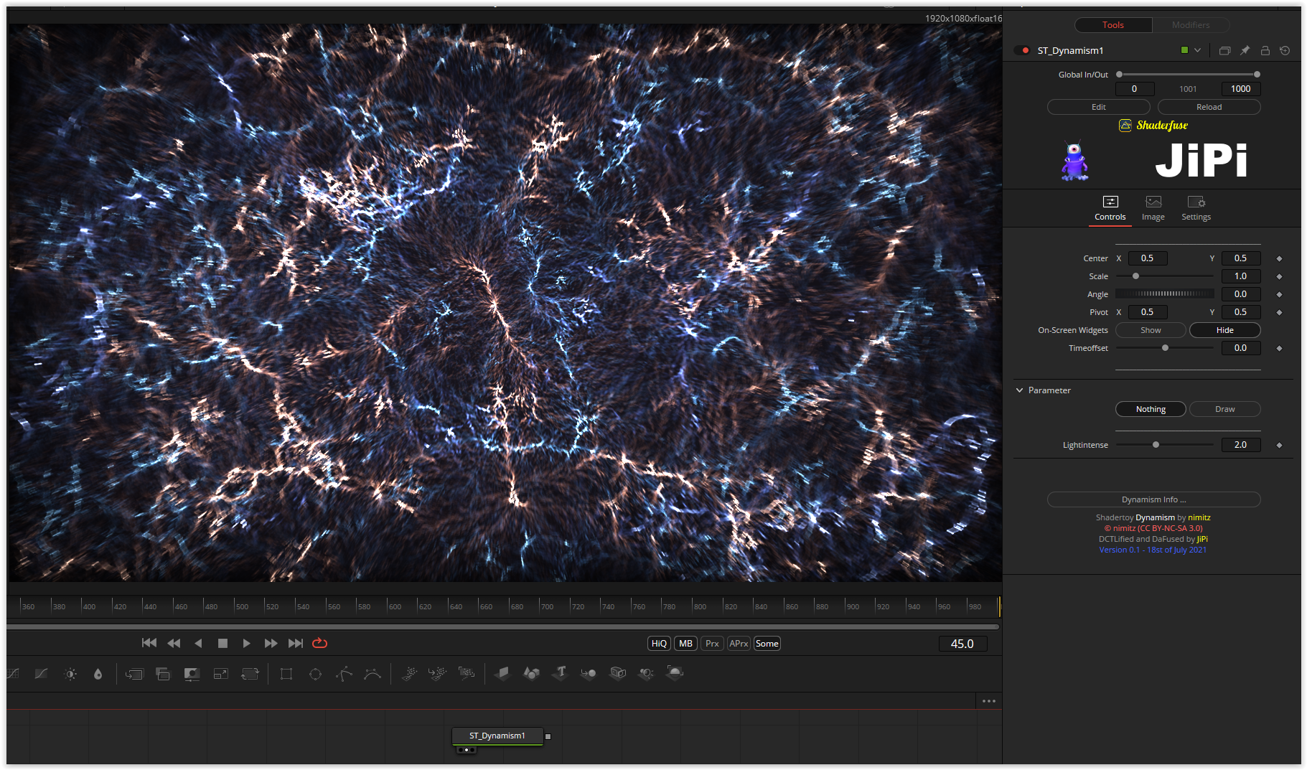Toggle HiQ high quality mode
1307x770 pixels.
[x=659, y=644]
